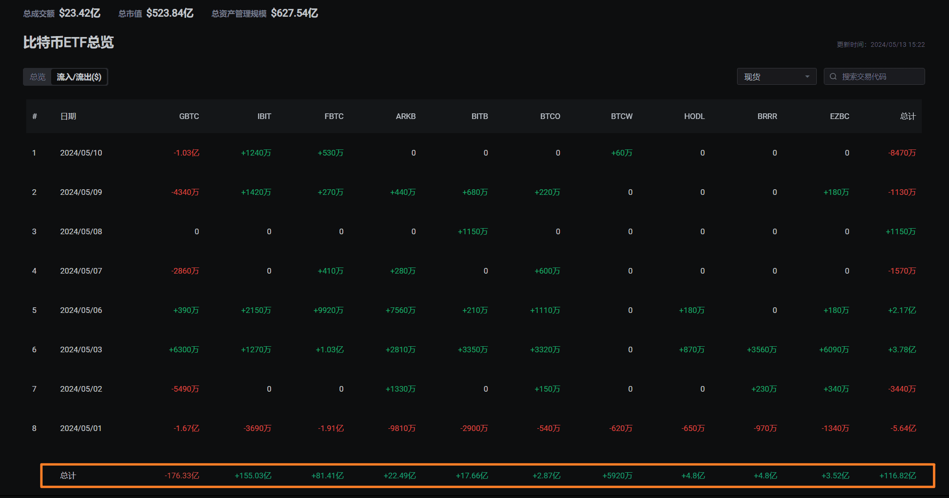The image size is (949, 498).
Task: Click BRRR value +3560万
Action: 762,349
